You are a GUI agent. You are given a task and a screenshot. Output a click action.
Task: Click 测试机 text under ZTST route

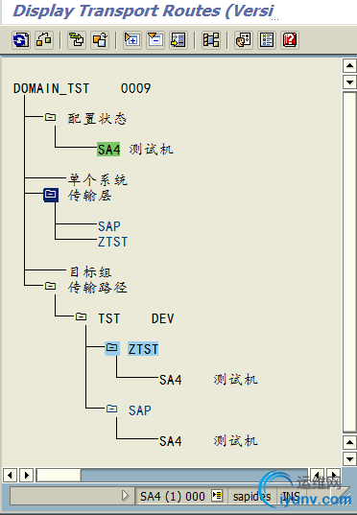point(236,380)
